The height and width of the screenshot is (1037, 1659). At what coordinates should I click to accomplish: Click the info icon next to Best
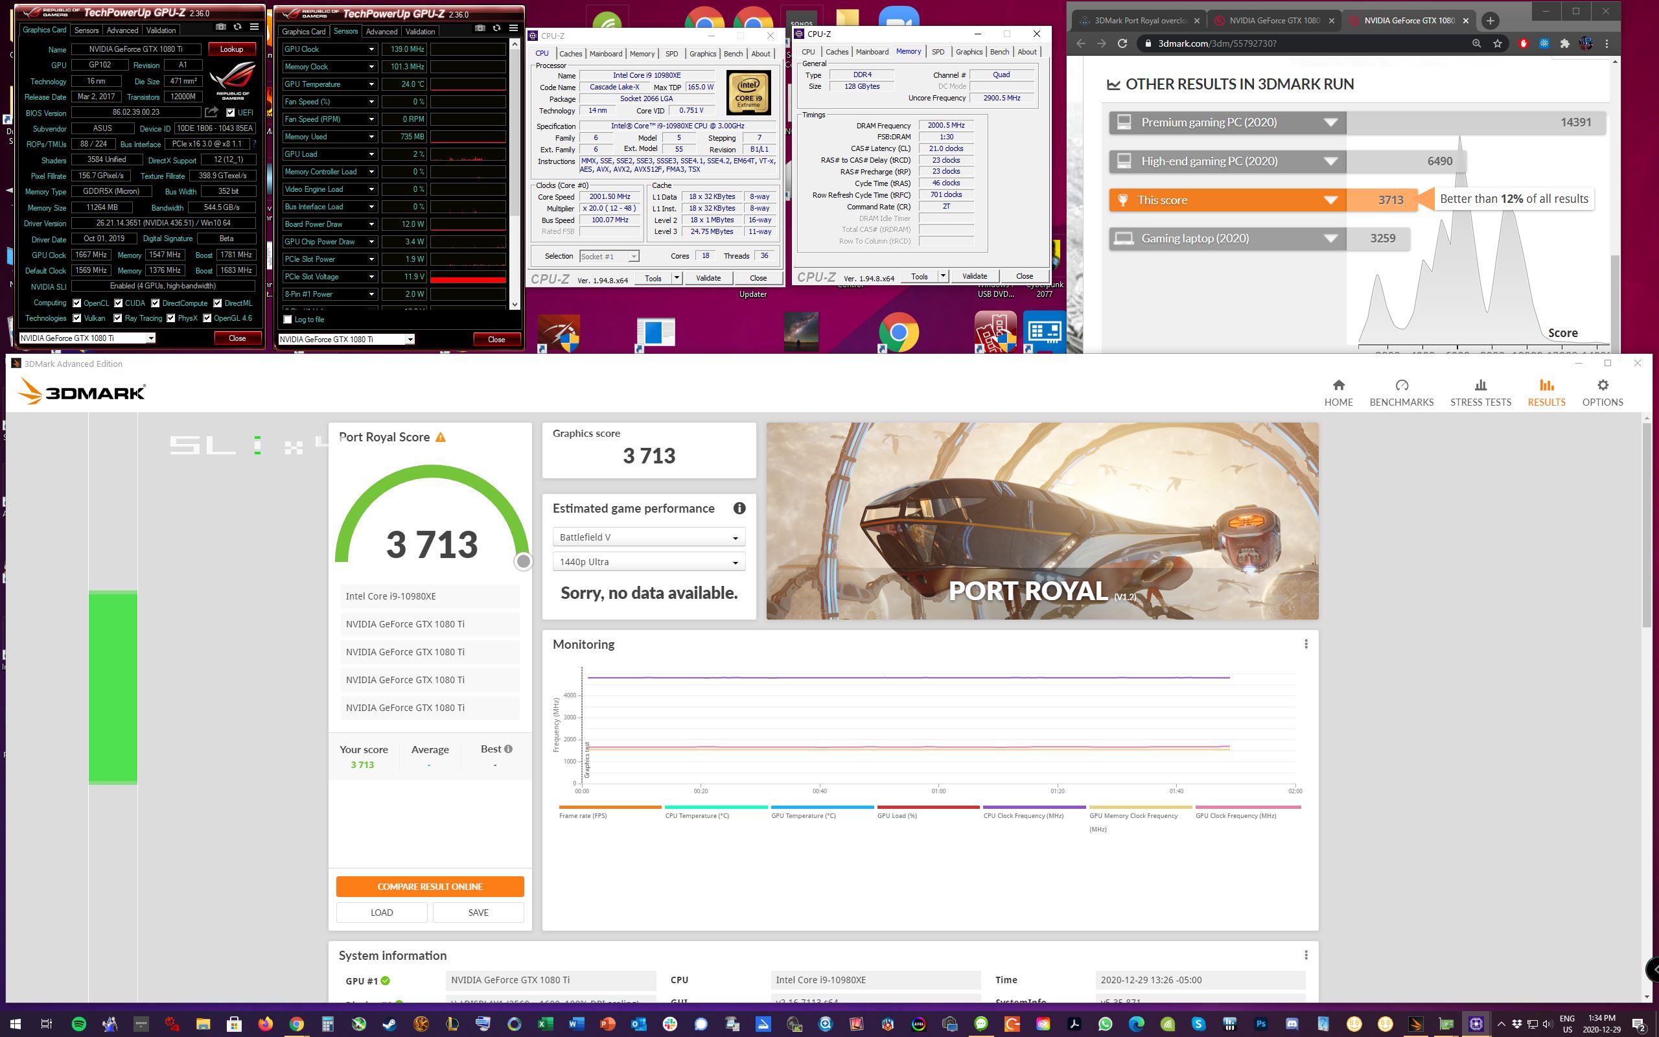508,749
